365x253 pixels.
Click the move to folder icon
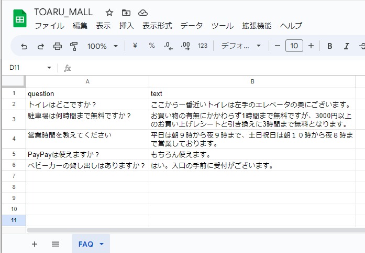pos(126,13)
